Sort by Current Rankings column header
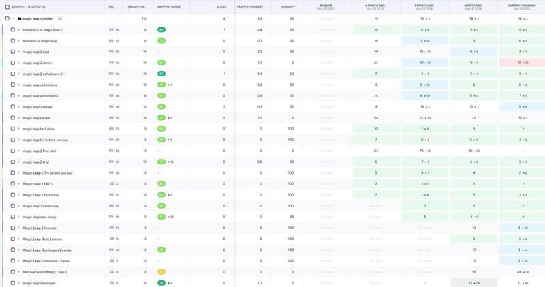Screen dimensions: 545x287 [x=522, y=7]
